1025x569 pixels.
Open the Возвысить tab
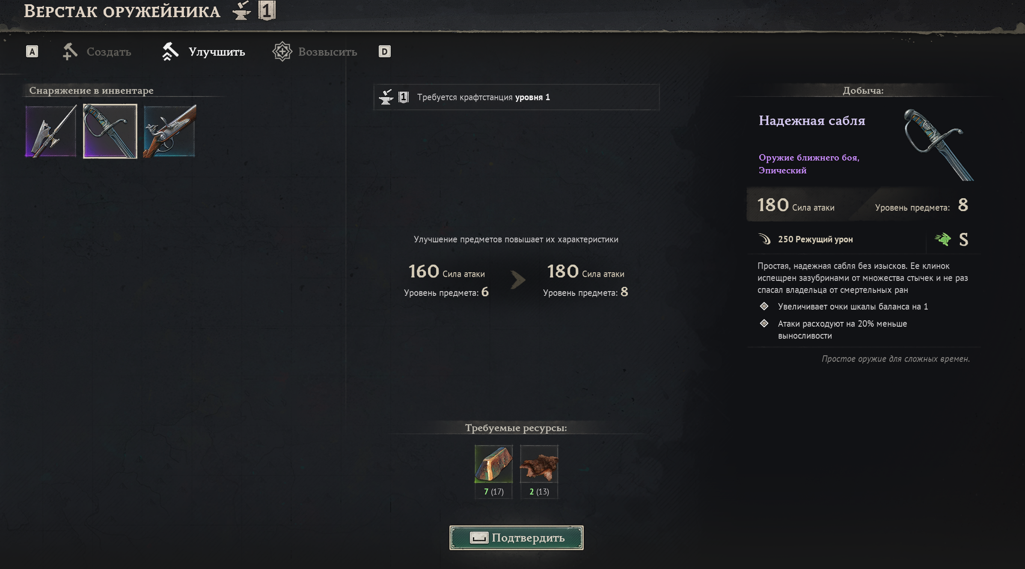pos(315,52)
